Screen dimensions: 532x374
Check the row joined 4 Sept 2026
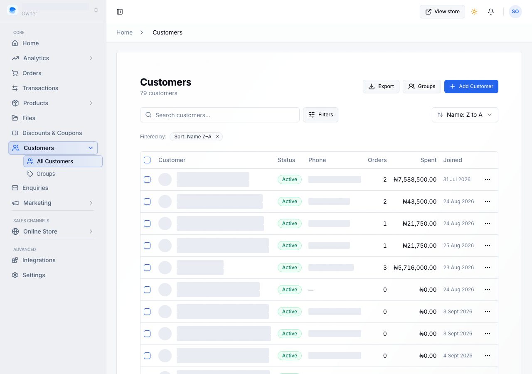coord(147,356)
